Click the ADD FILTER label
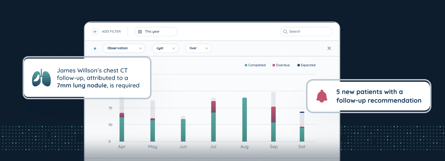The image size is (445, 161). pyautogui.click(x=111, y=32)
